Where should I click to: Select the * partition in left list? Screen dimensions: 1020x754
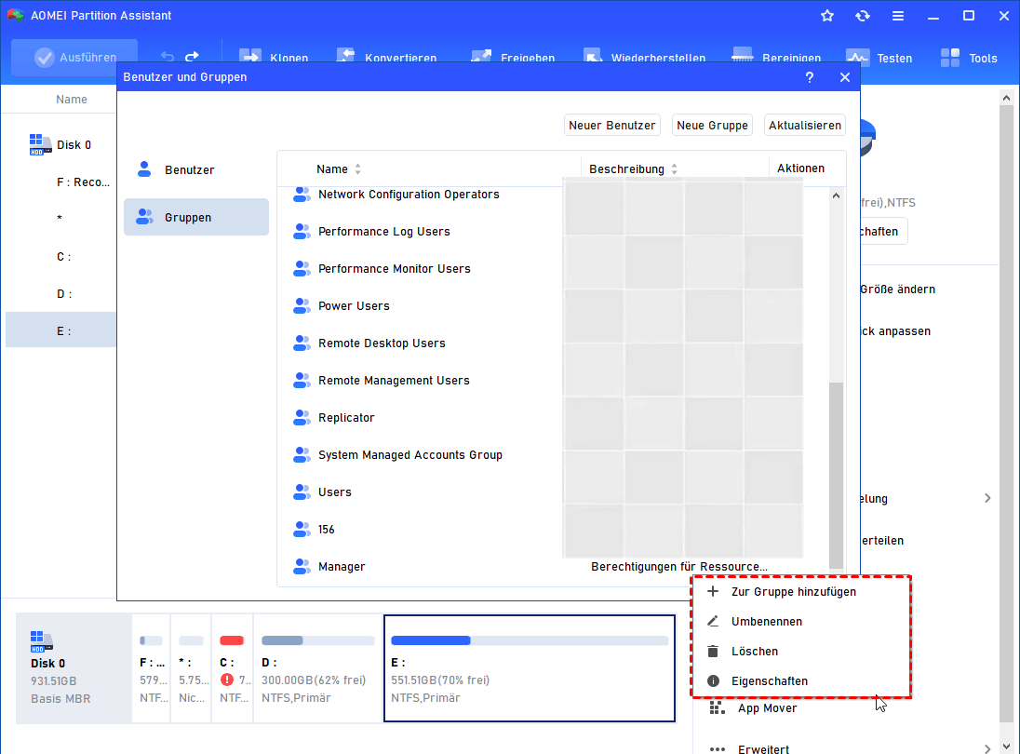(x=60, y=219)
